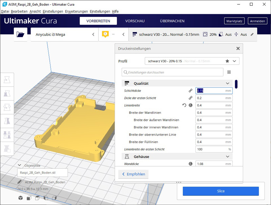
Task: Click the Anmelden button
Action: pos(257,21)
